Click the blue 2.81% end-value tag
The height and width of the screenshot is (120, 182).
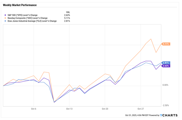tap(165, 63)
